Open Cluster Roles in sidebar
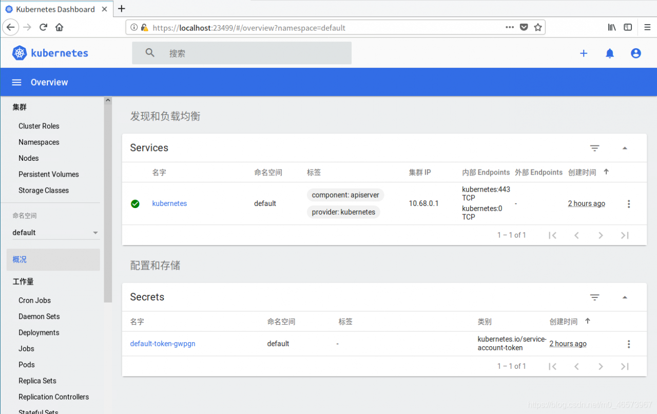Screen dimensions: 657x414 (39, 126)
